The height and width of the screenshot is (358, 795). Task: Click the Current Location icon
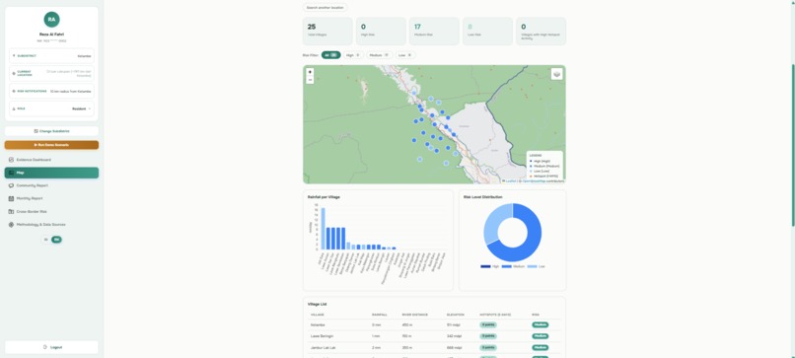point(14,74)
